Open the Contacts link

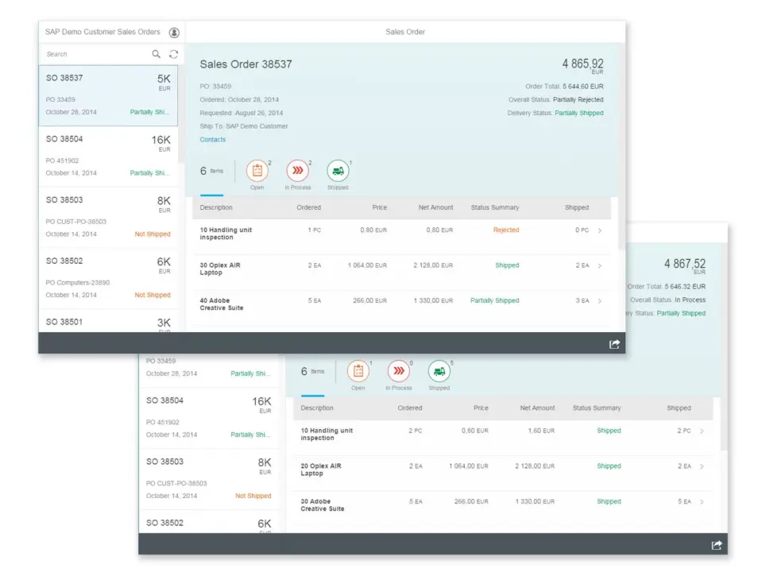tap(212, 139)
